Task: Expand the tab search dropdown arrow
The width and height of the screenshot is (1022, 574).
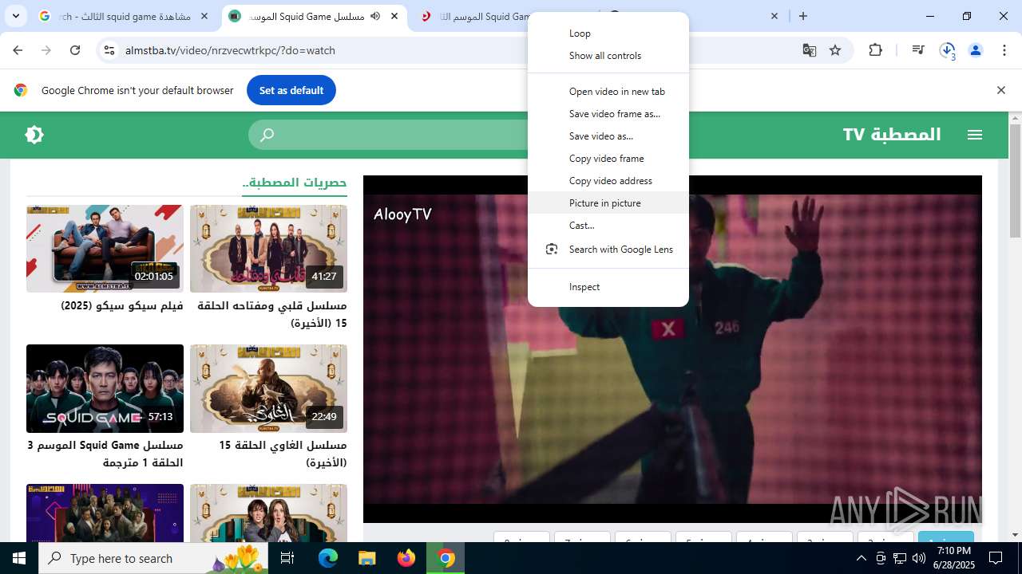Action: click(x=15, y=16)
